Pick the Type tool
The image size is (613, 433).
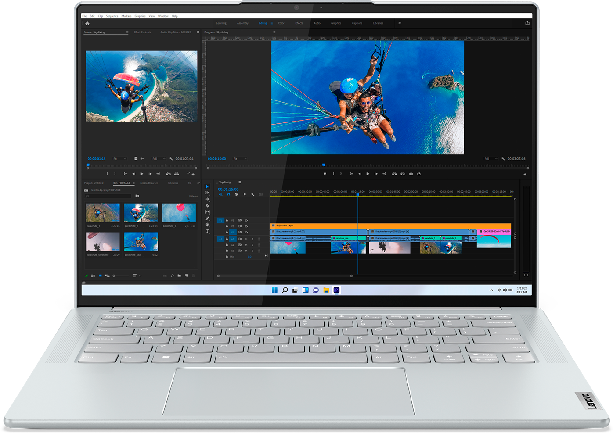(207, 231)
